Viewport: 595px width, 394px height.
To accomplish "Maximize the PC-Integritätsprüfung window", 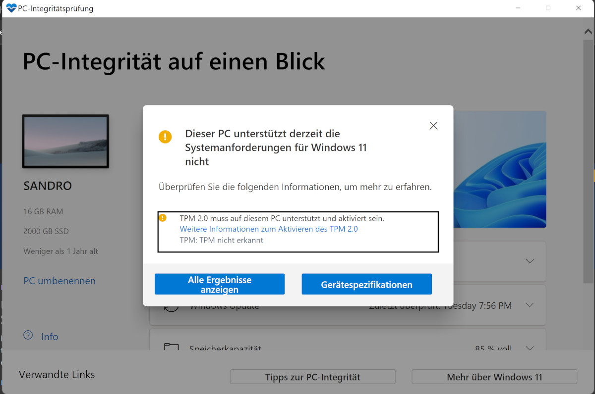I will [x=548, y=8].
